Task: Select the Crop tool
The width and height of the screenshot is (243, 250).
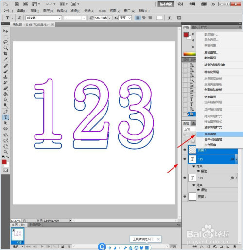Action: pyautogui.click(x=6, y=54)
